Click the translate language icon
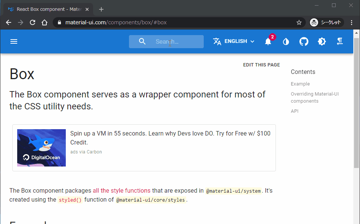This screenshot has height=224, width=360. tap(217, 41)
